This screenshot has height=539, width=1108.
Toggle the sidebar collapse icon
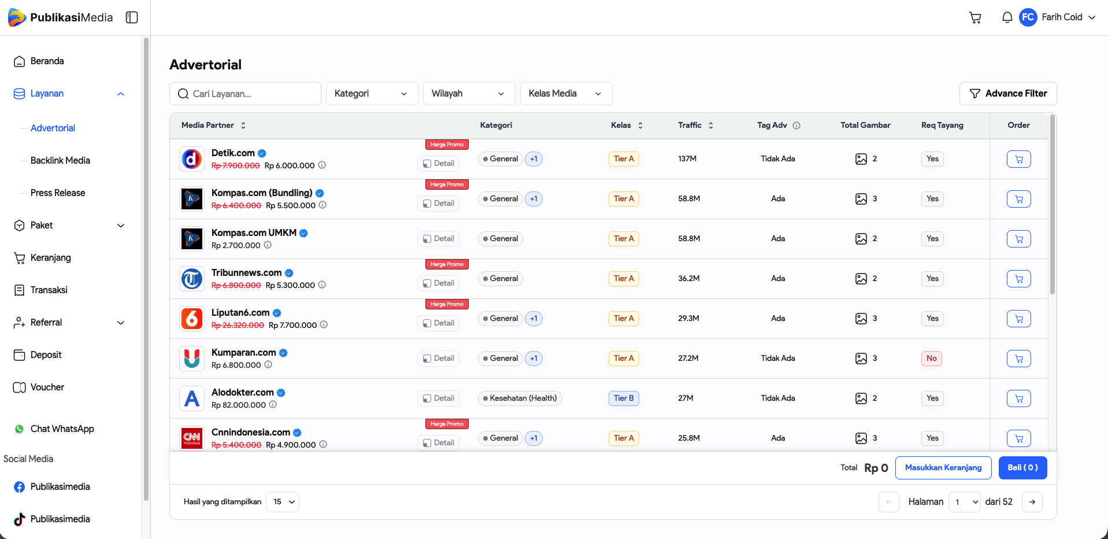(x=132, y=17)
